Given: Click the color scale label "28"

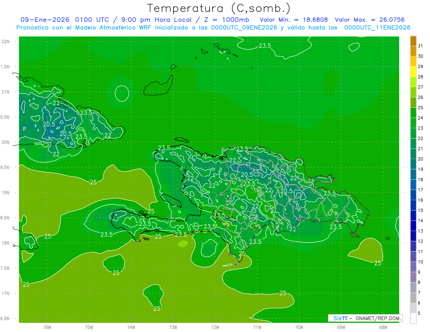Looking at the screenshot, I should 421,77.
